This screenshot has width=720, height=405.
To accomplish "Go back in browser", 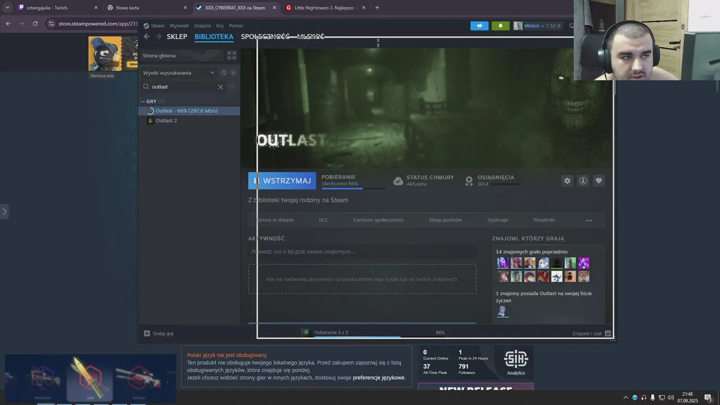I will tap(8, 24).
